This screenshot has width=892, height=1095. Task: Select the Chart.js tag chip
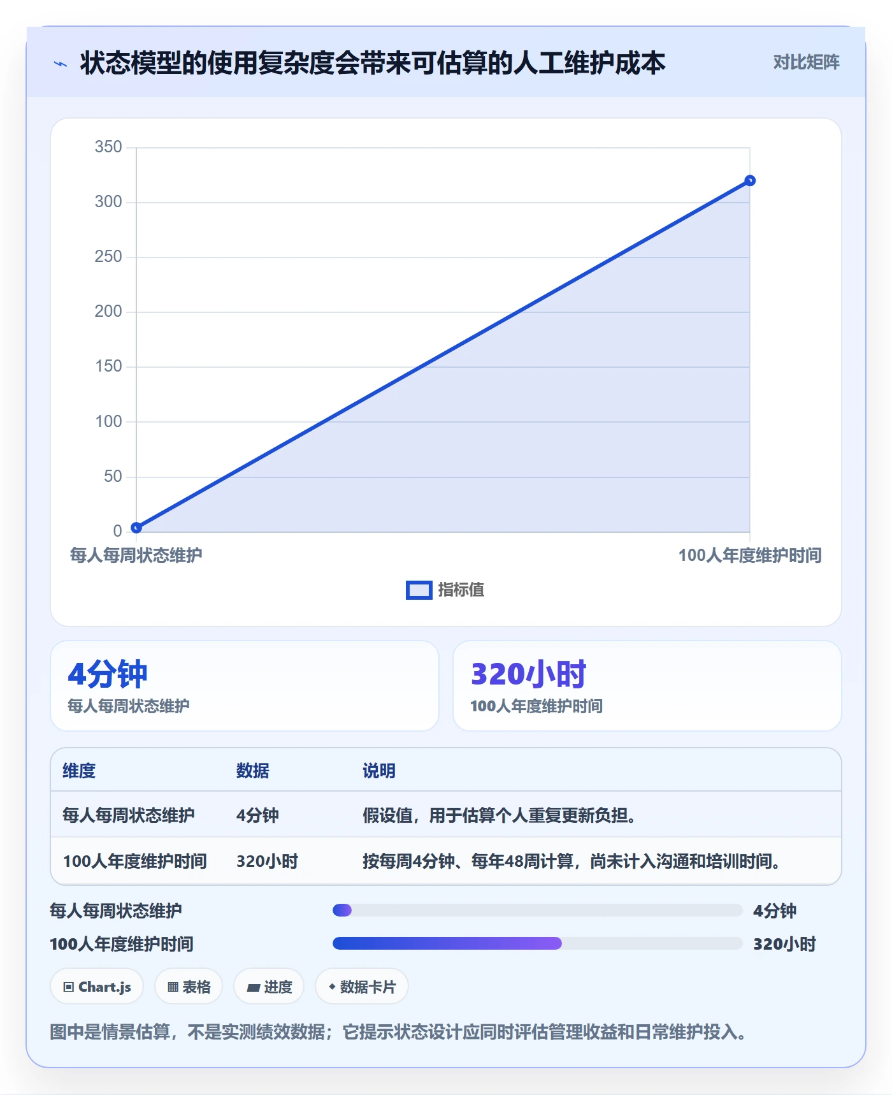point(97,987)
